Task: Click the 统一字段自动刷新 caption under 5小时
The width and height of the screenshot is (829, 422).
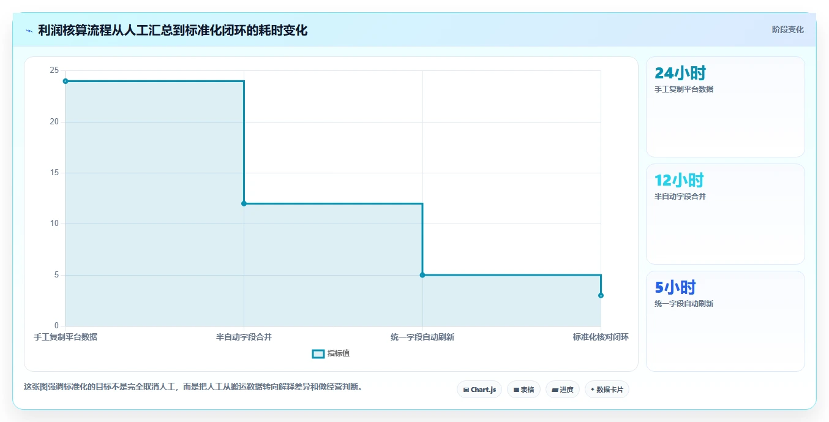Action: pos(684,304)
